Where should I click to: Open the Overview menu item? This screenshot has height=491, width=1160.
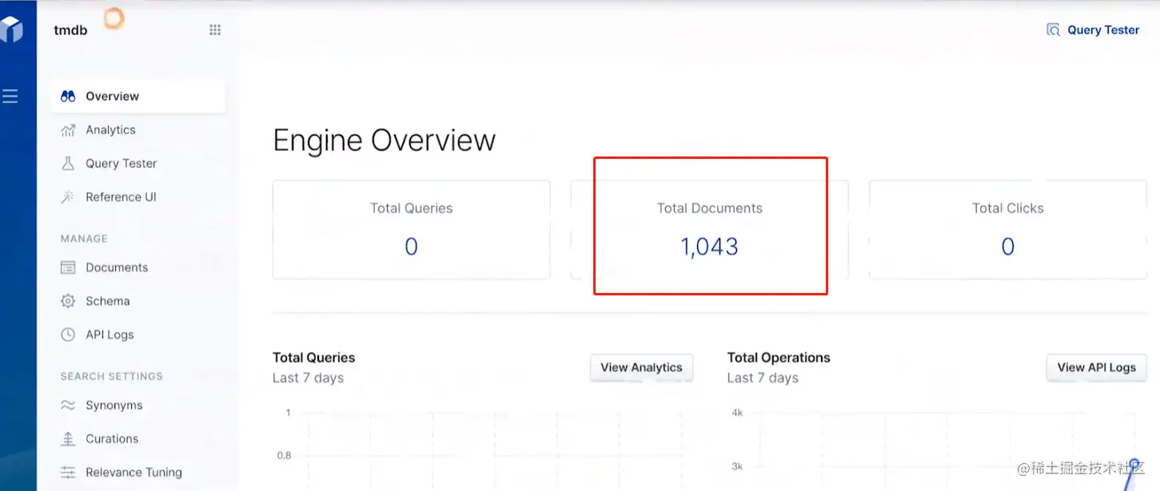click(138, 97)
